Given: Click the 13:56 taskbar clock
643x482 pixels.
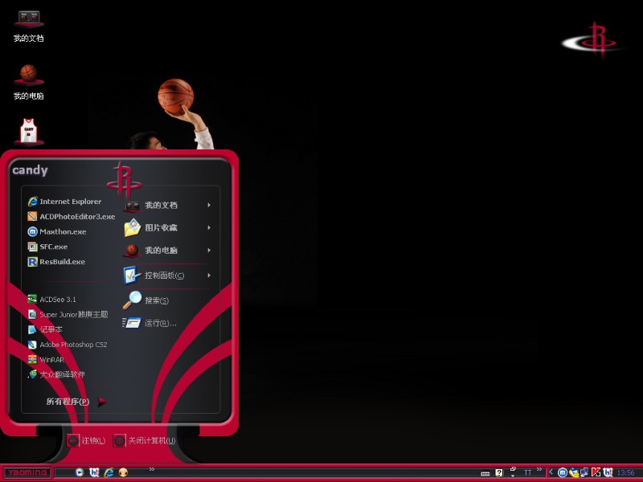Looking at the screenshot, I should [625, 473].
